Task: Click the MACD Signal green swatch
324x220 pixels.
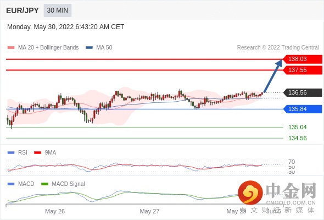Action: click(x=44, y=184)
